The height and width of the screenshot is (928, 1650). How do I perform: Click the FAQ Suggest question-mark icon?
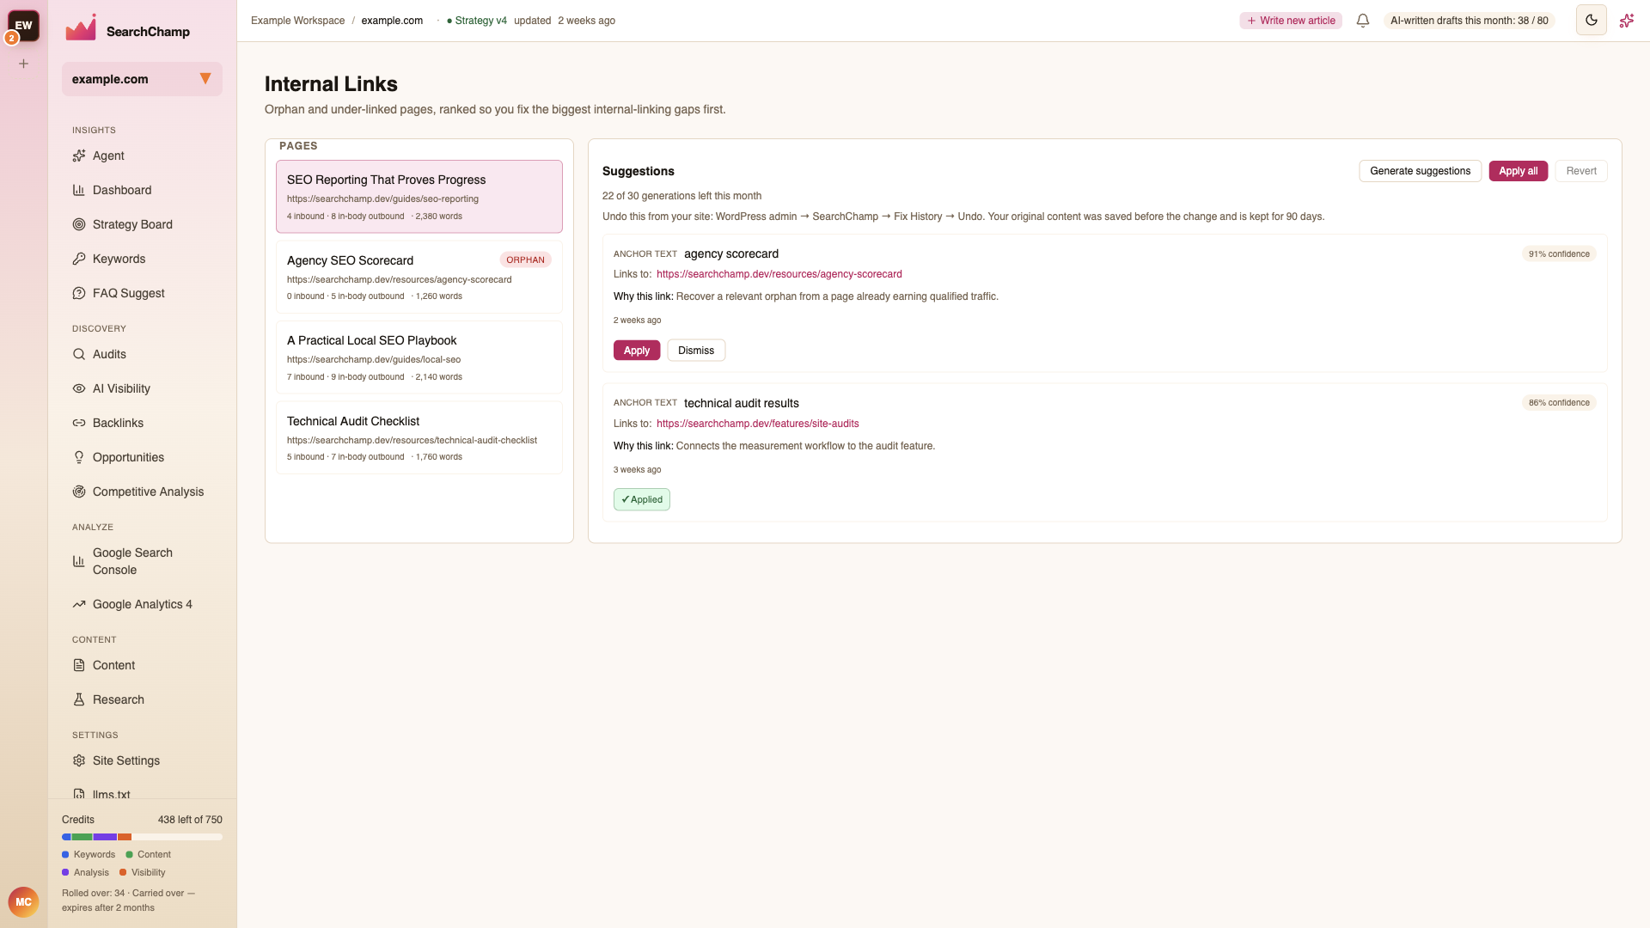tap(79, 293)
